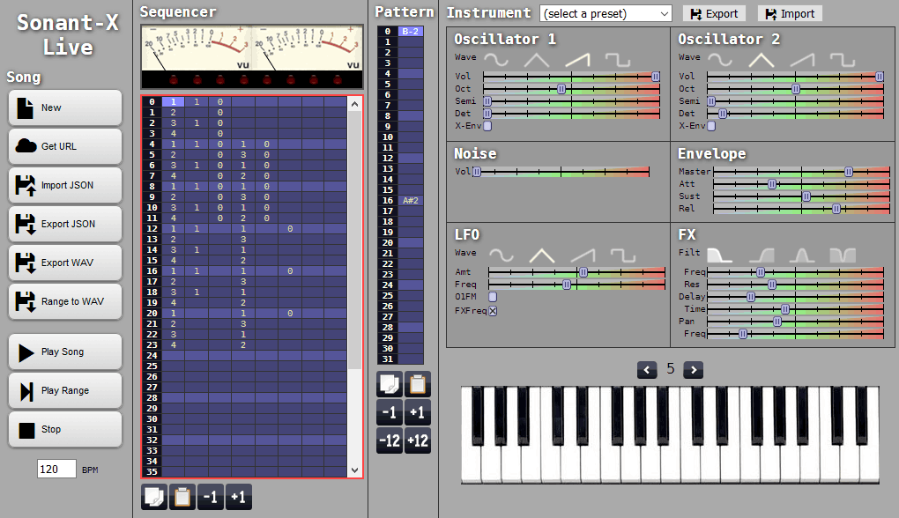Choose sine wave for LFO
The width and height of the screenshot is (899, 518).
(x=502, y=255)
